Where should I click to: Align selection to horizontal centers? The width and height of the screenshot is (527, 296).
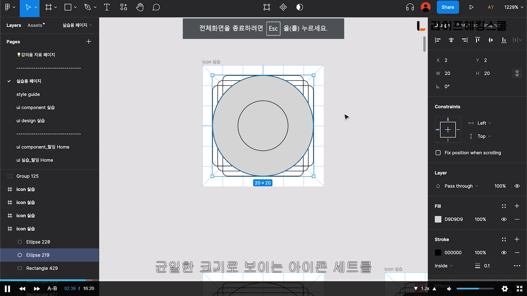tap(451, 40)
